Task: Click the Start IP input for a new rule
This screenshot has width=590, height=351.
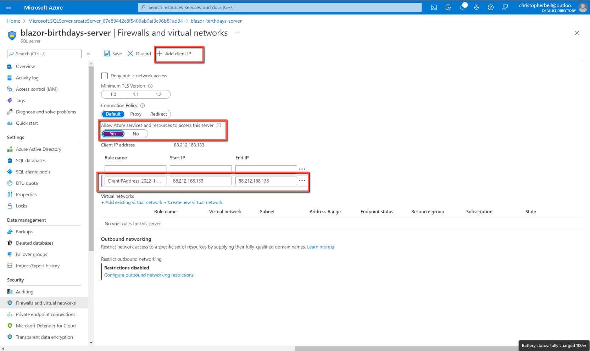Action: coord(200,168)
